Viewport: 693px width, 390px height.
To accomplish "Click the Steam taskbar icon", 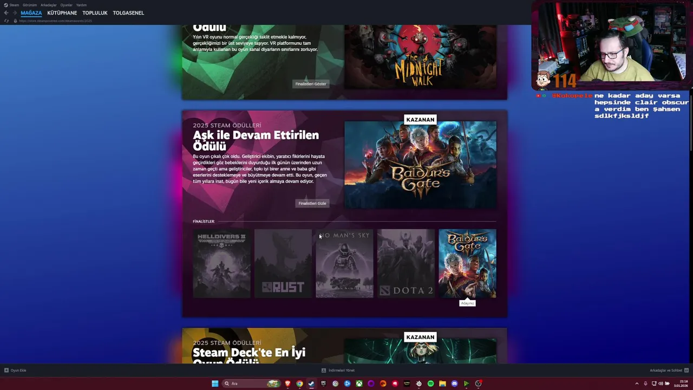I will coord(311,383).
